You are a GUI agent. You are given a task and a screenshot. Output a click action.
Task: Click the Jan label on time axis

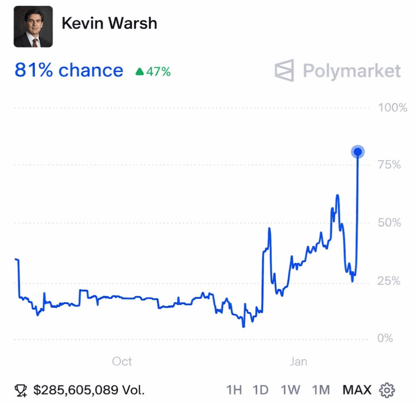pos(298,362)
